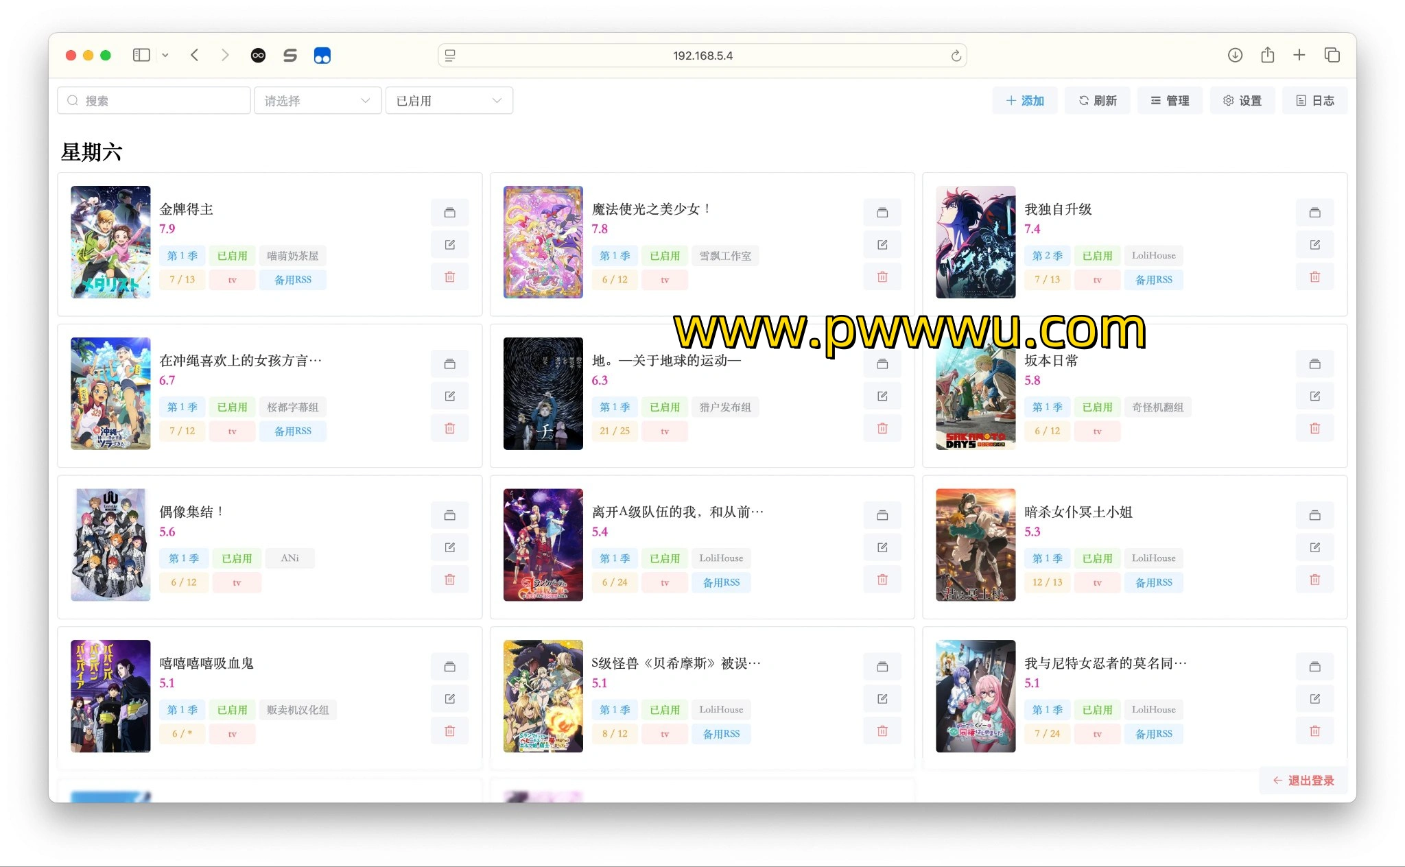Open a new browser tab

(1299, 55)
